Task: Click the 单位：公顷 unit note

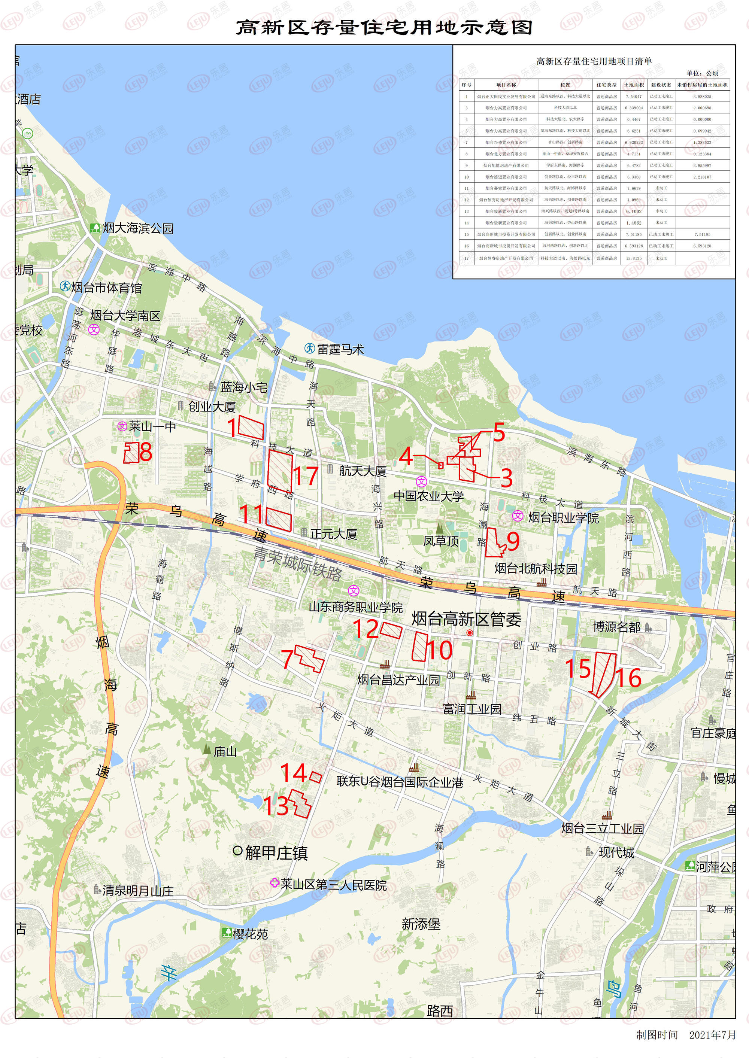Action: 702,73
